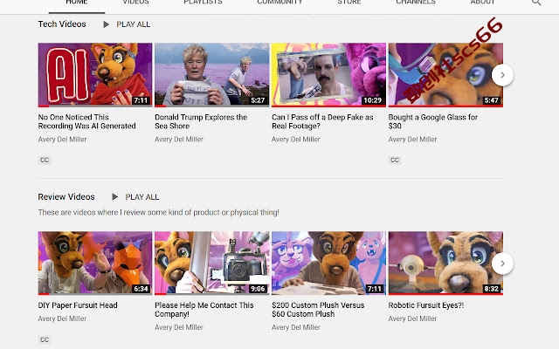
Task: Show next videos in Review Videos row
Action: click(502, 263)
